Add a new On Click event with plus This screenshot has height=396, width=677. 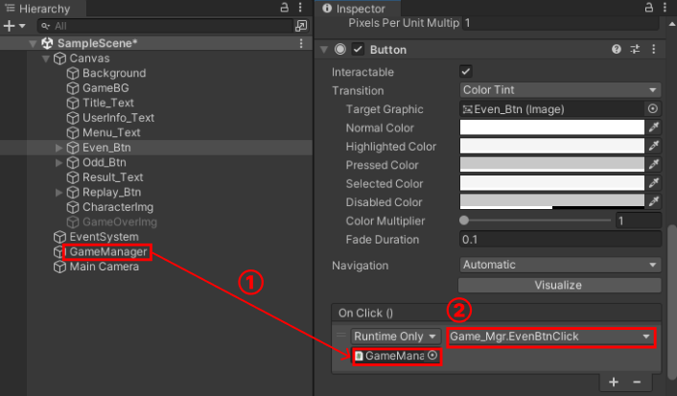point(614,382)
